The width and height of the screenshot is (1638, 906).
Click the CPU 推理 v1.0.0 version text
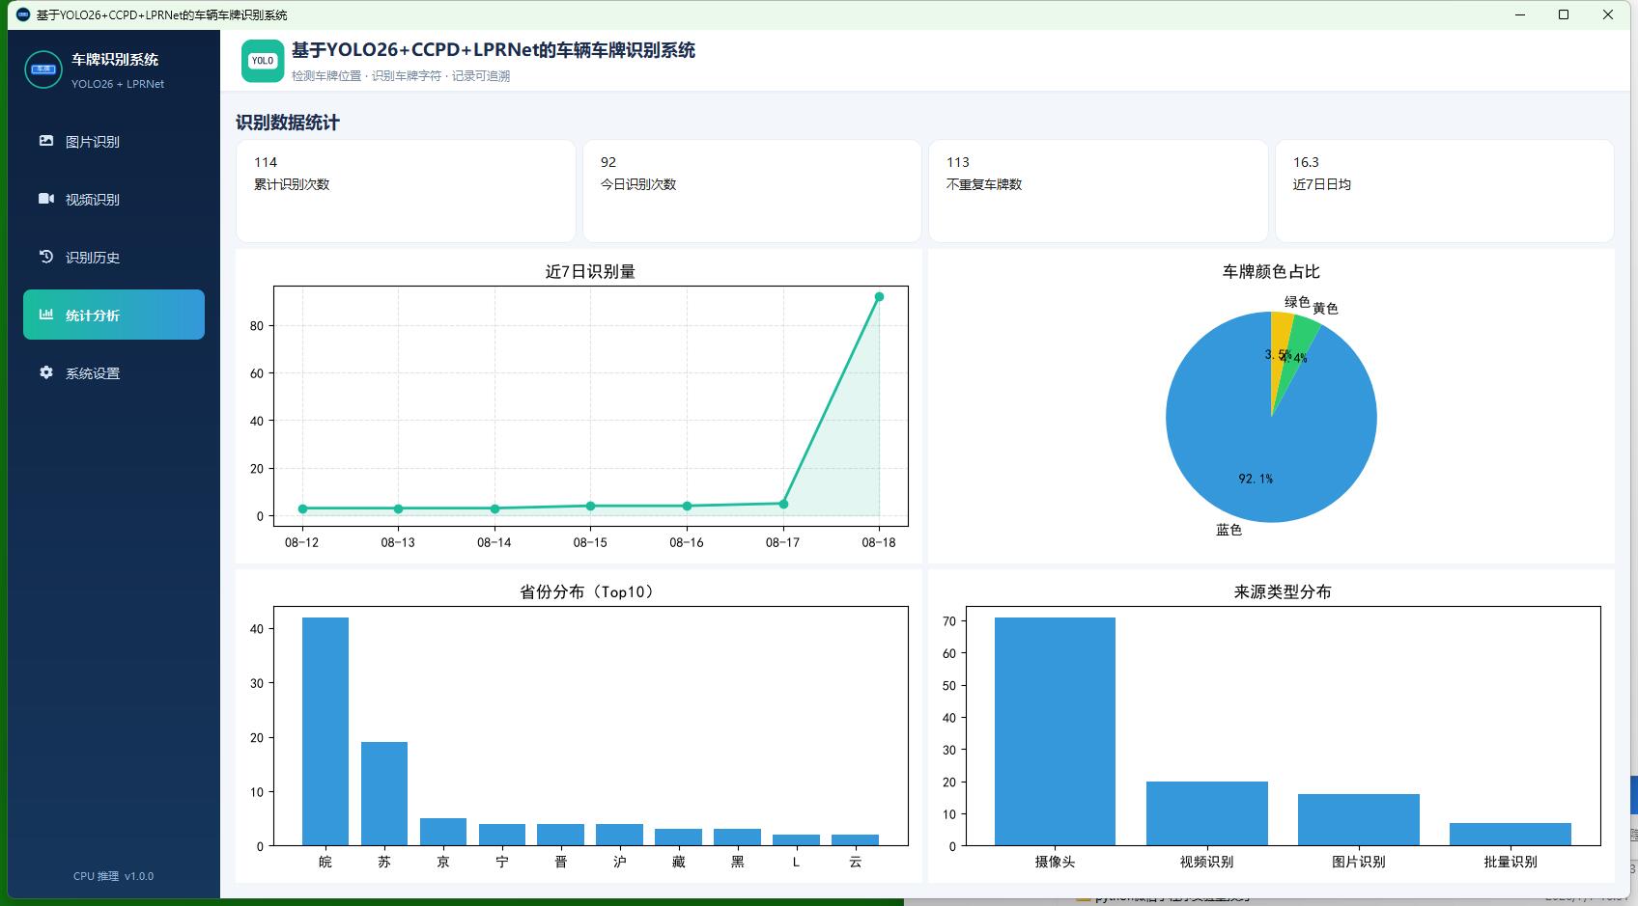tap(113, 876)
